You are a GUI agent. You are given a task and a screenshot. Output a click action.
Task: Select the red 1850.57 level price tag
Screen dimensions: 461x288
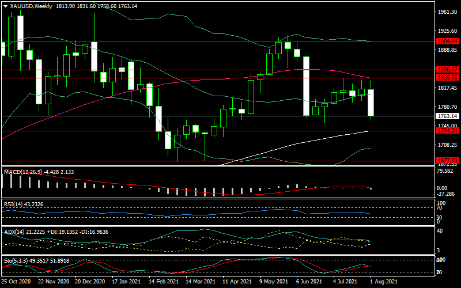[448, 70]
